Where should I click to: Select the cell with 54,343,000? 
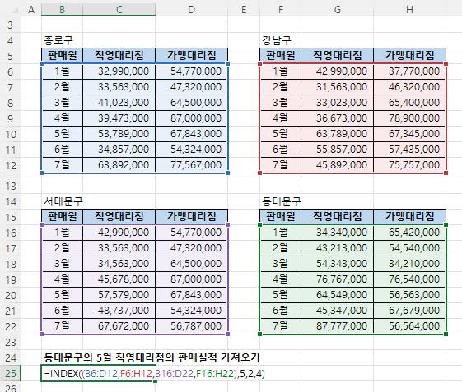pos(338,264)
